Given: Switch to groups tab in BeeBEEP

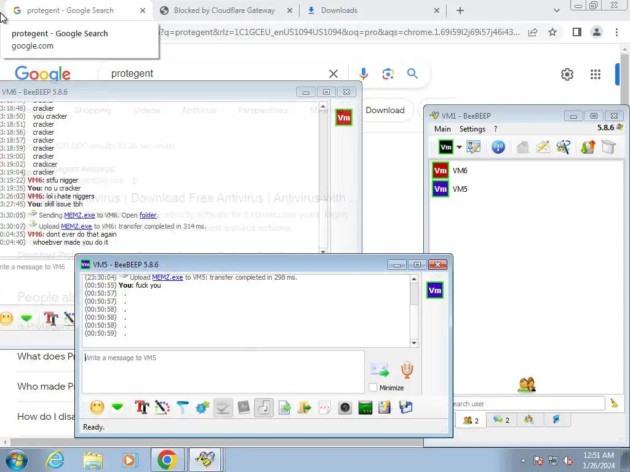Looking at the screenshot, I should click(529, 419).
